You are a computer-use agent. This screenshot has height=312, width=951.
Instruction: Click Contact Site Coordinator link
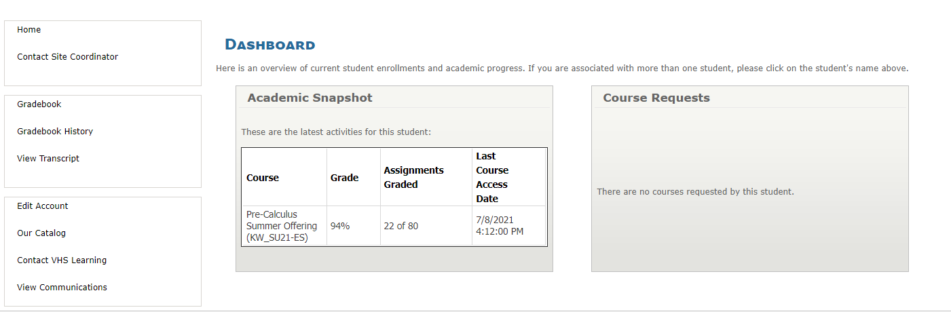click(x=67, y=57)
